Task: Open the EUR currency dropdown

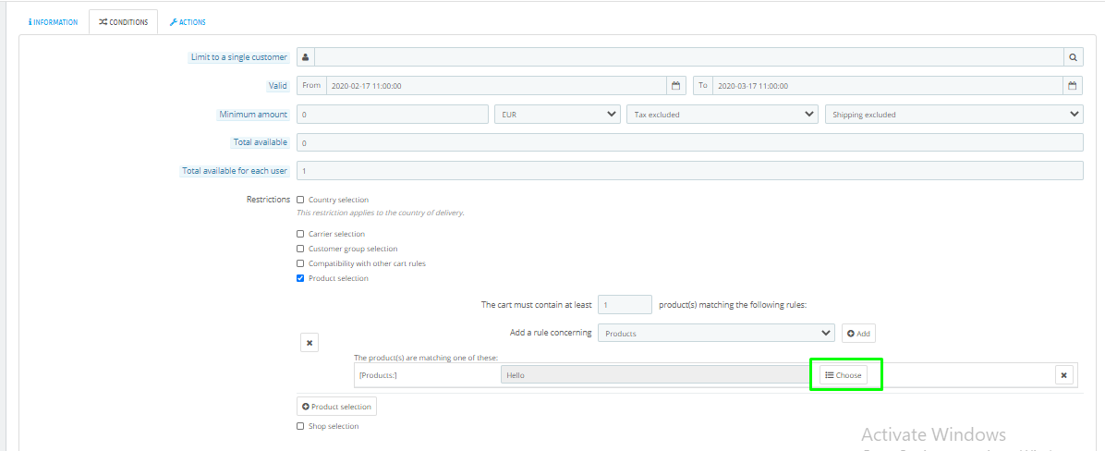Action: click(x=557, y=115)
